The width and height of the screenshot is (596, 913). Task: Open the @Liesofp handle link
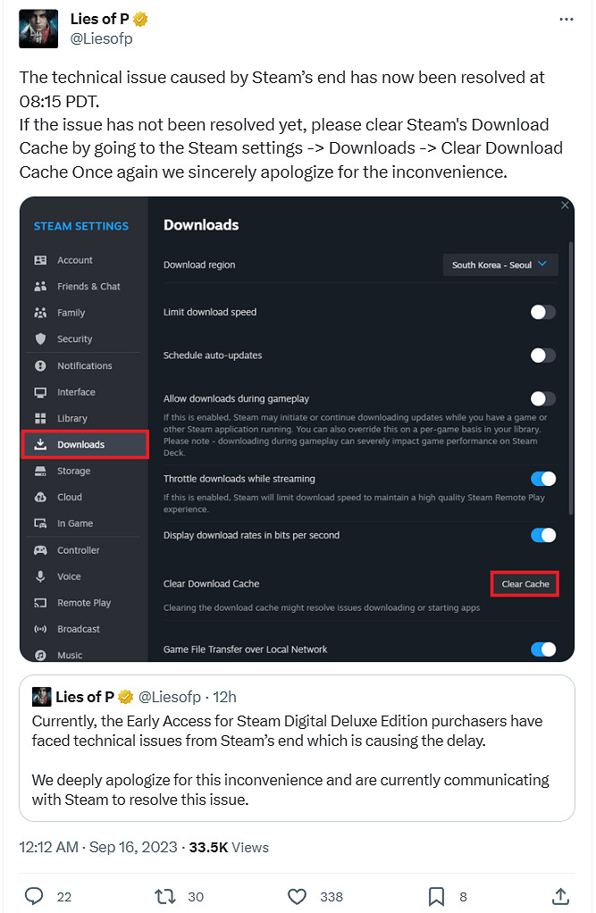coord(101,39)
